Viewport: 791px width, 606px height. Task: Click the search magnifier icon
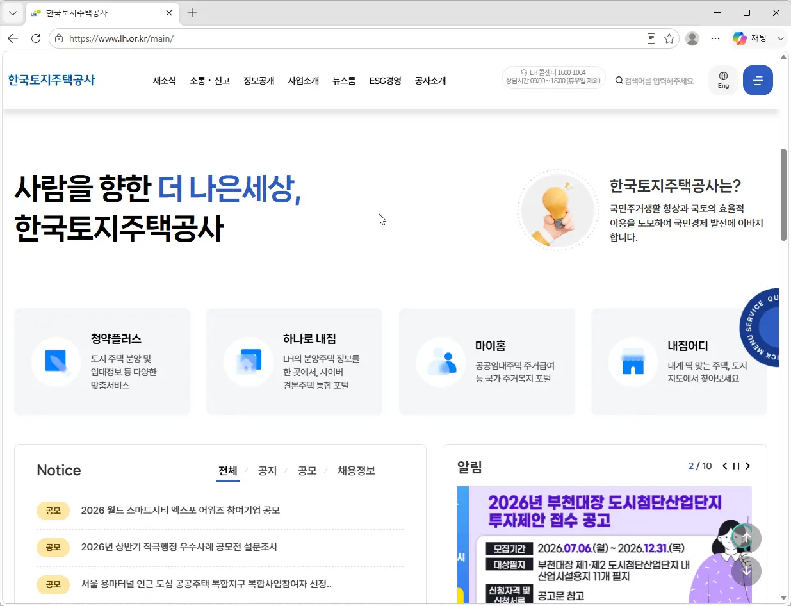(x=619, y=81)
